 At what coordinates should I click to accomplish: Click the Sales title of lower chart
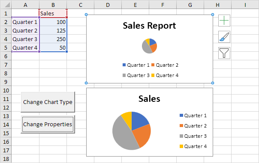[149, 99]
